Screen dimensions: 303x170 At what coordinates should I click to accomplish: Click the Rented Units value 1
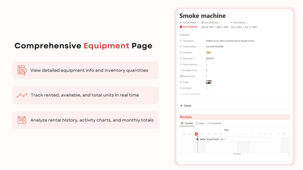[206, 76]
